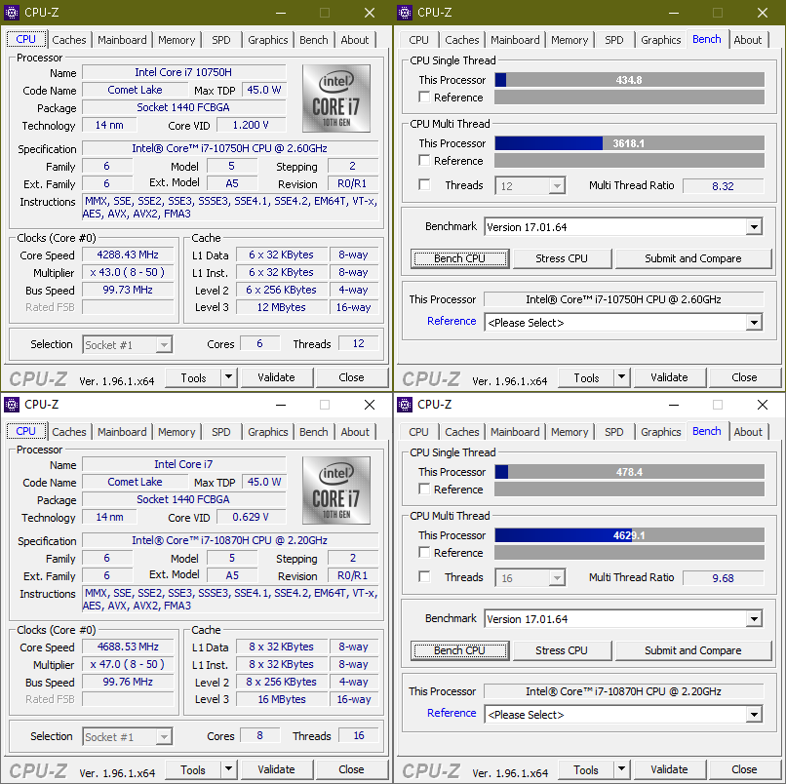Click bottom Close button in i7-10750H Bench window
This screenshot has height=784, width=786.
[744, 377]
